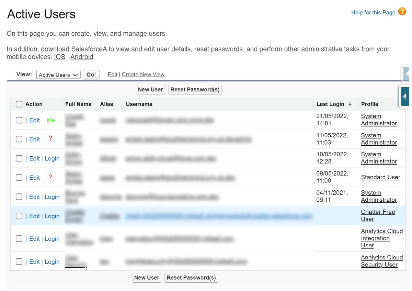Screen dimensions: 412x291
Task: Click Login in the 04/11/2021 login row
Action: 52,197
